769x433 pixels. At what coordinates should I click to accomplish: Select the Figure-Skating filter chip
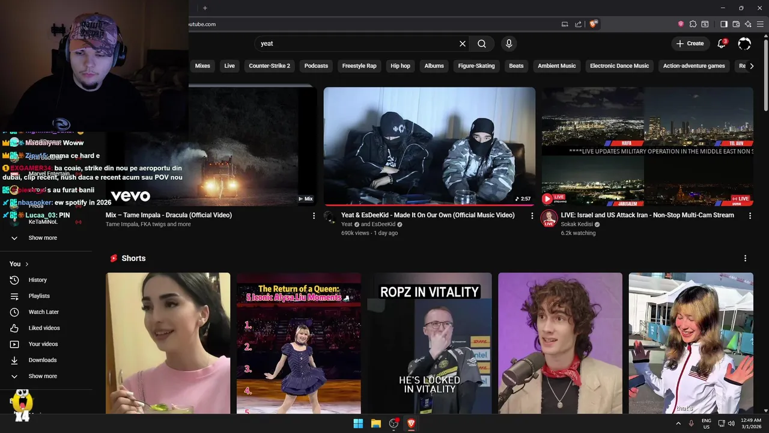point(476,66)
